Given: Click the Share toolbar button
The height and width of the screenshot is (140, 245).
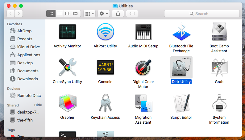Looking at the screenshot, I should pos(118,14).
